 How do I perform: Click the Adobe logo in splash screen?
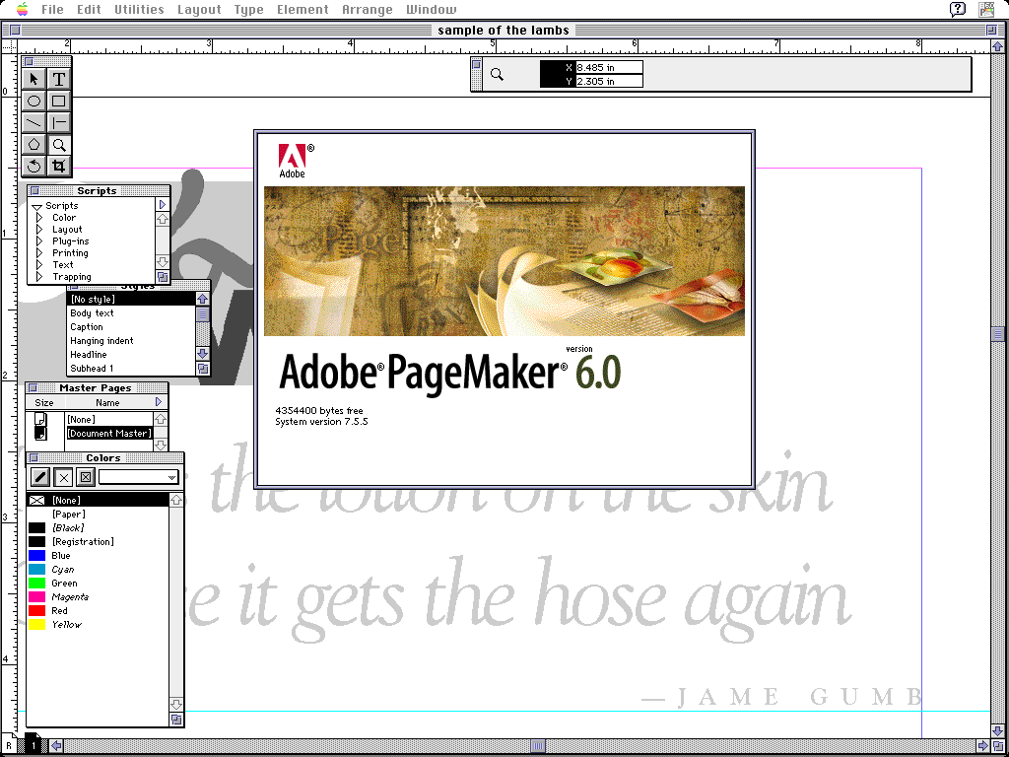click(293, 161)
